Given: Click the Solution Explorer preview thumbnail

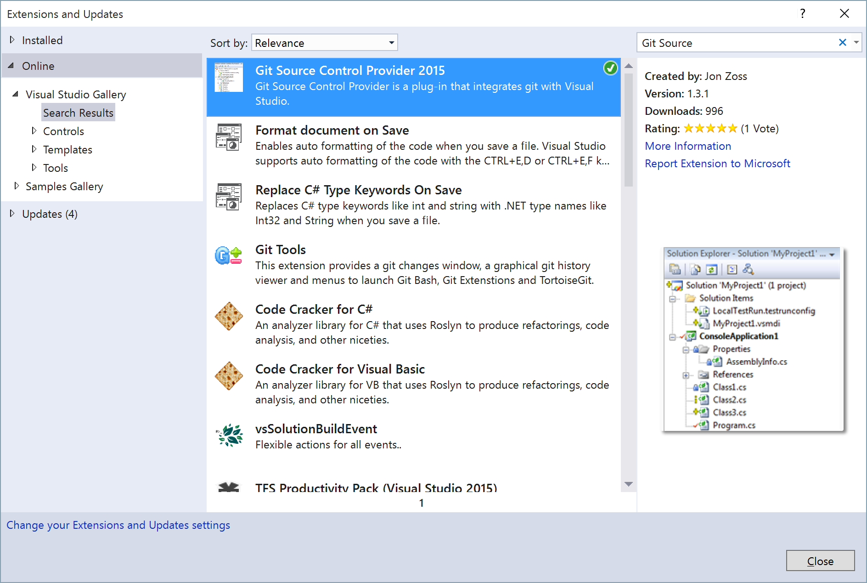Looking at the screenshot, I should tap(753, 340).
